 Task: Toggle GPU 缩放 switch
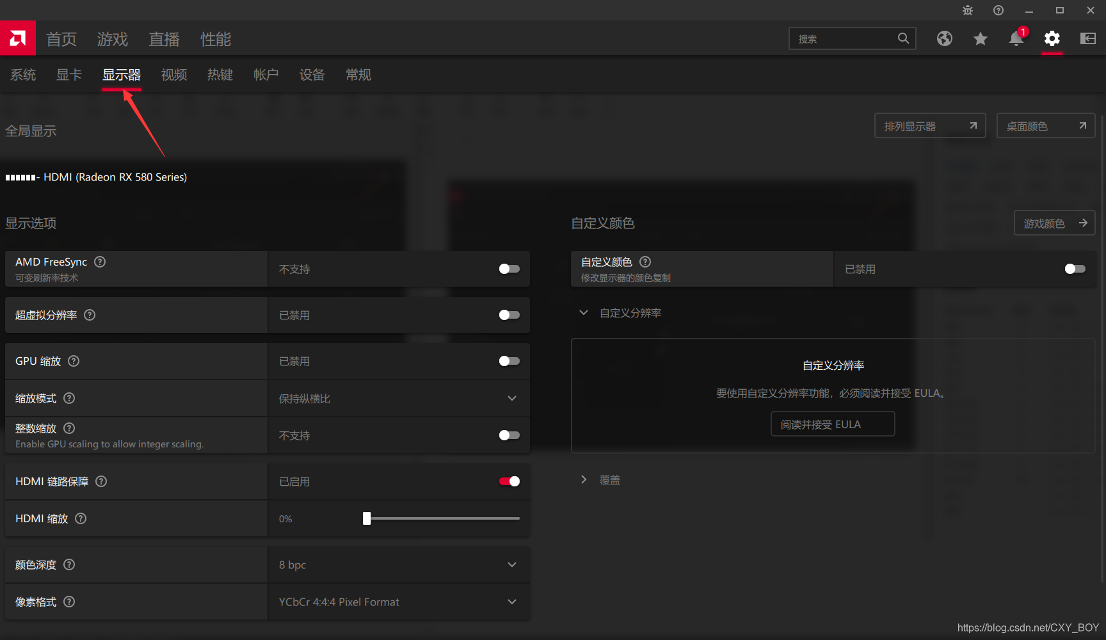(509, 361)
